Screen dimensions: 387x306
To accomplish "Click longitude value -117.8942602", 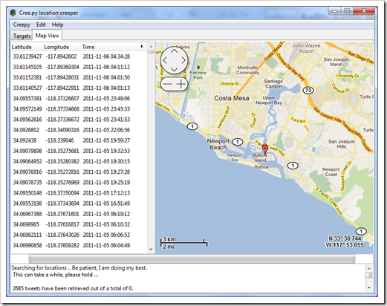I will tap(61, 56).
